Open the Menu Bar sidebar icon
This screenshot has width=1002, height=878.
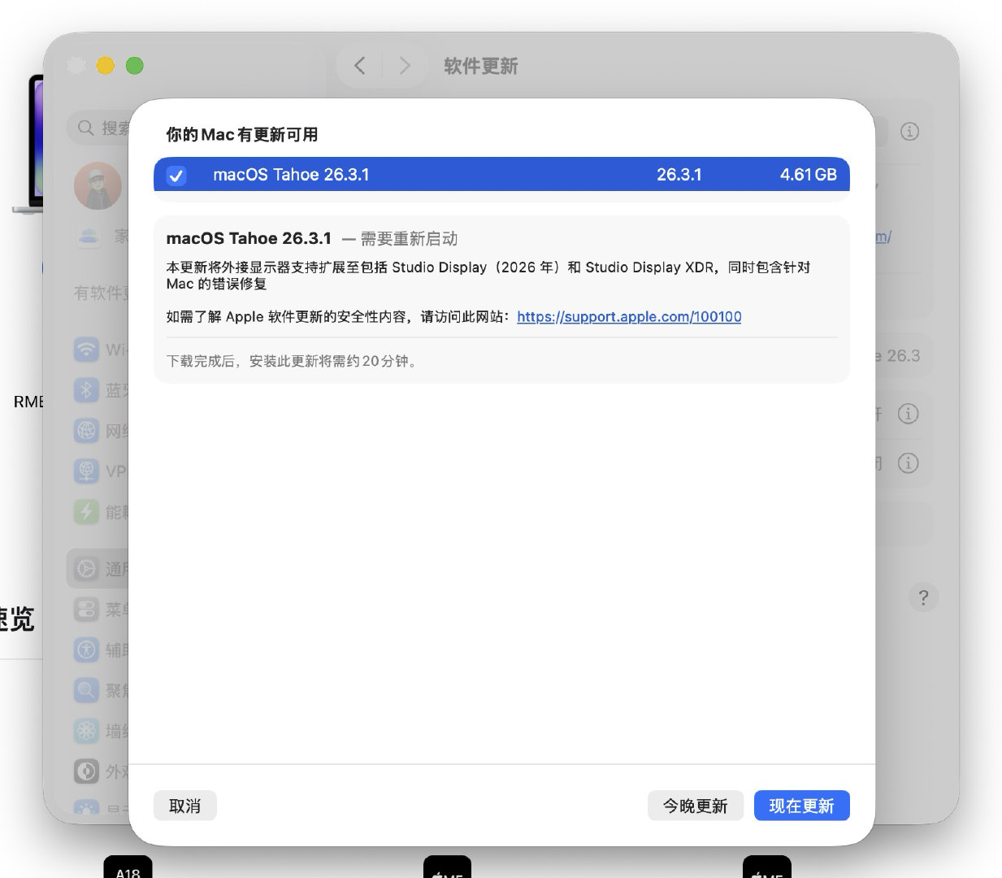[86, 609]
